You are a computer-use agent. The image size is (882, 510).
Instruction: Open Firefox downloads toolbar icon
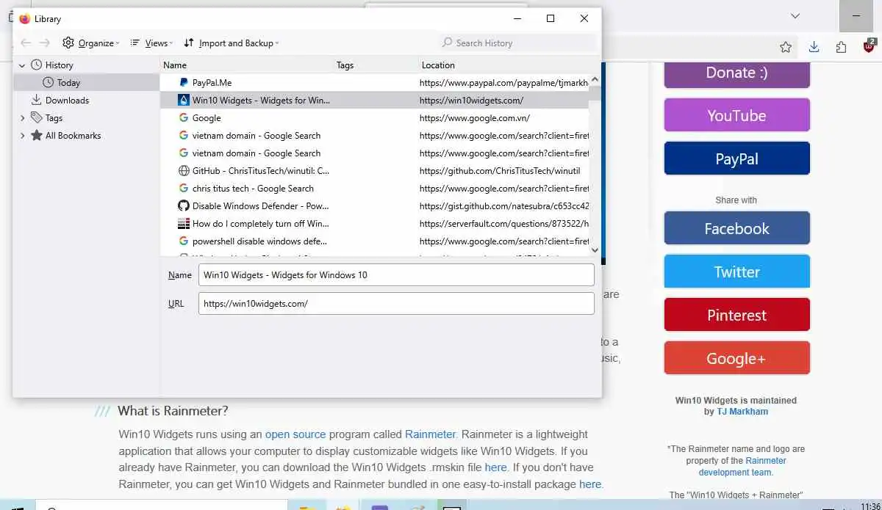(814, 47)
